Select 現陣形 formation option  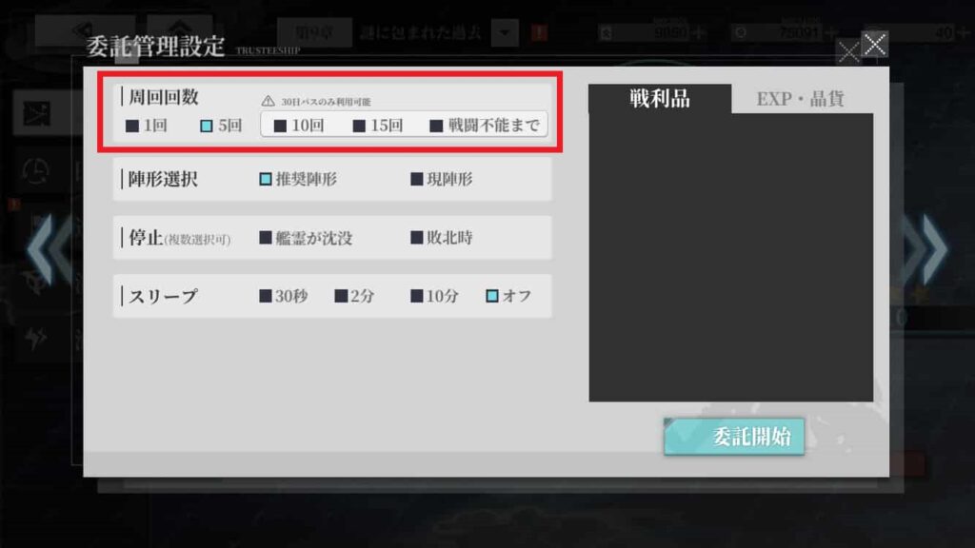pos(442,180)
